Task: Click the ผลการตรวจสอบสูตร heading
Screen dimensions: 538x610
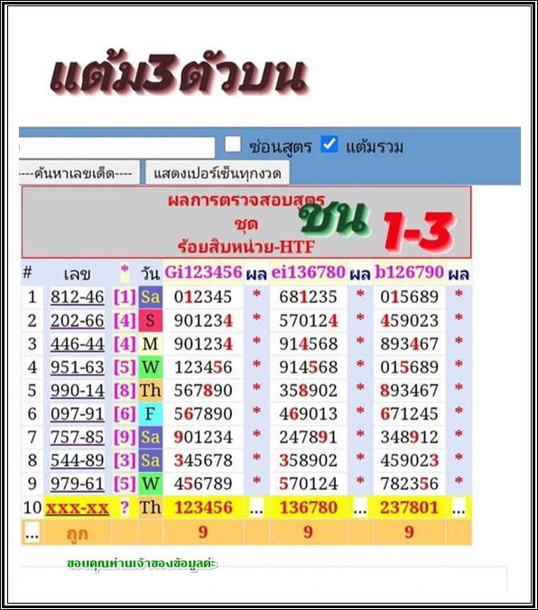Action: click(x=246, y=200)
